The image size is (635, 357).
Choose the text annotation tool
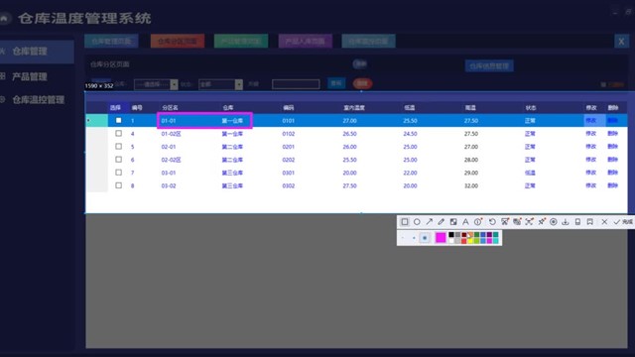pyautogui.click(x=465, y=222)
